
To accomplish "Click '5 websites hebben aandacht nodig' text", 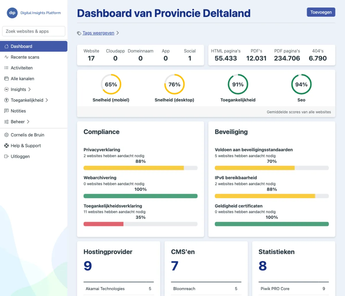I will click(x=245, y=156).
